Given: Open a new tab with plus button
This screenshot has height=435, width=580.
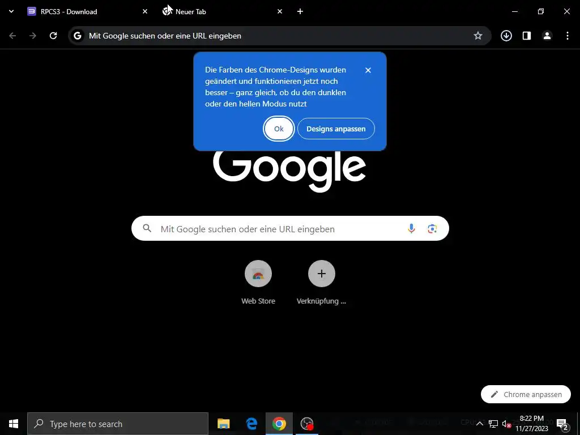Looking at the screenshot, I should click(300, 11).
